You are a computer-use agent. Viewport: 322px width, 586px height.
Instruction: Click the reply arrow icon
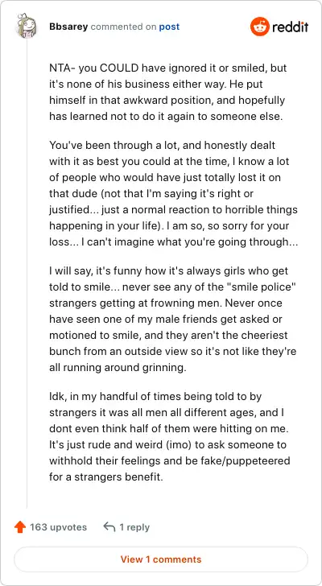pos(109,527)
